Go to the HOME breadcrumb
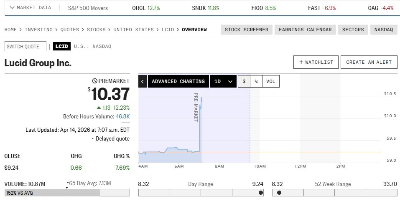 (10, 30)
